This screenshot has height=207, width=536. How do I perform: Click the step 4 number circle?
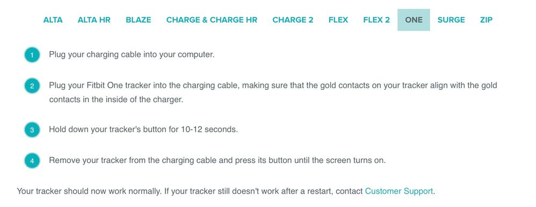[32, 160]
